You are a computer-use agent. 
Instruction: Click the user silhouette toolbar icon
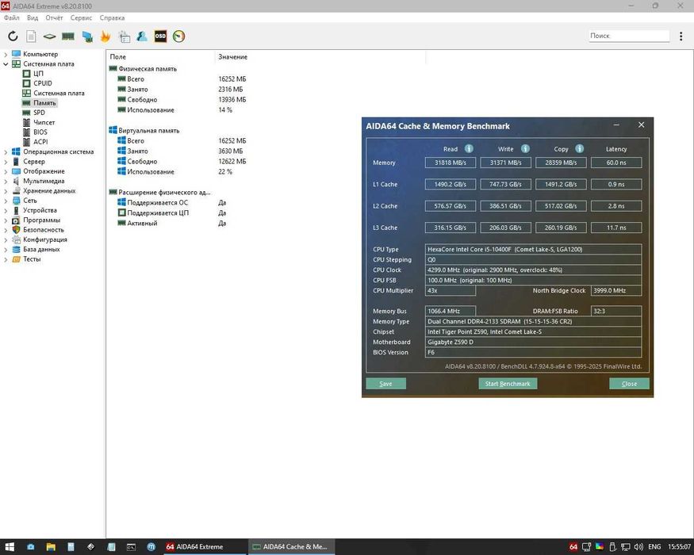coord(142,36)
